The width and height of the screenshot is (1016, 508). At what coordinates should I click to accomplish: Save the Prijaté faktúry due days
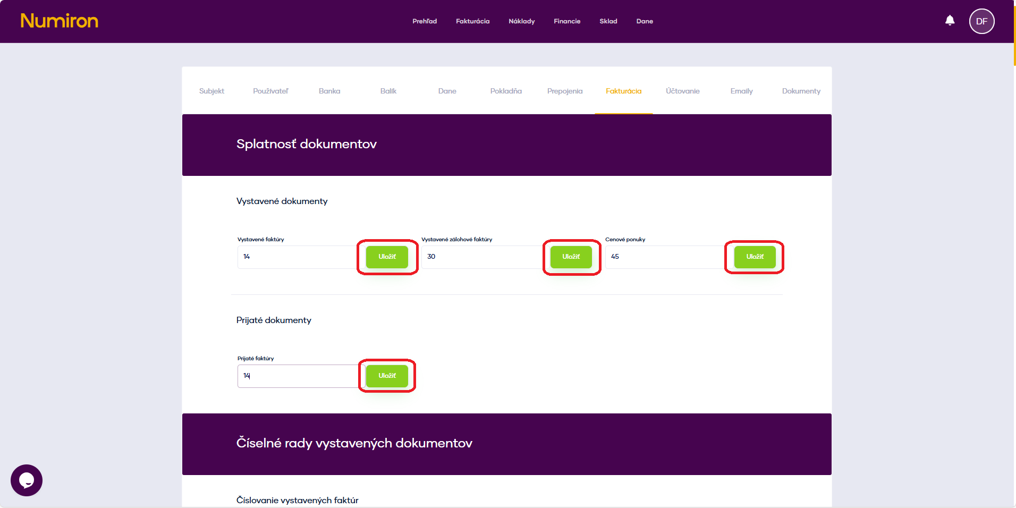[387, 376]
